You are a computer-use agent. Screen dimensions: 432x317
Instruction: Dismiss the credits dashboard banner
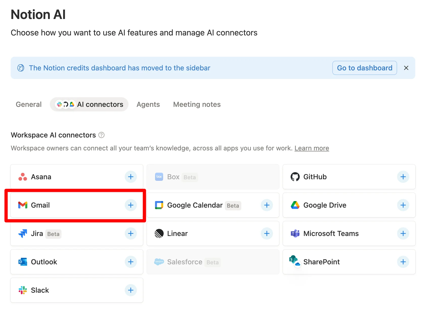click(x=406, y=68)
